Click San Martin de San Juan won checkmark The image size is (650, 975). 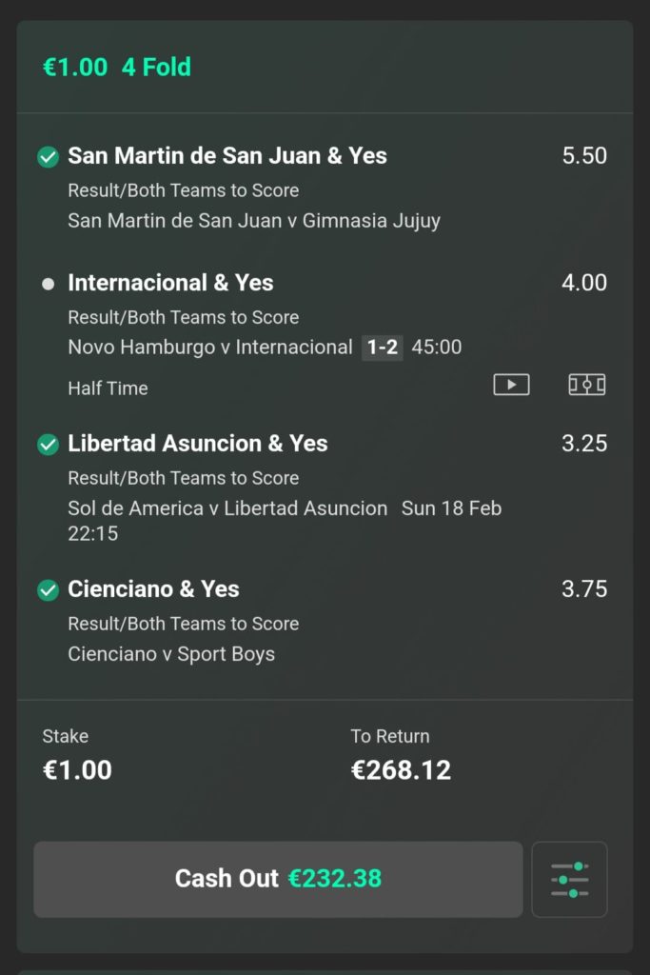(x=48, y=157)
